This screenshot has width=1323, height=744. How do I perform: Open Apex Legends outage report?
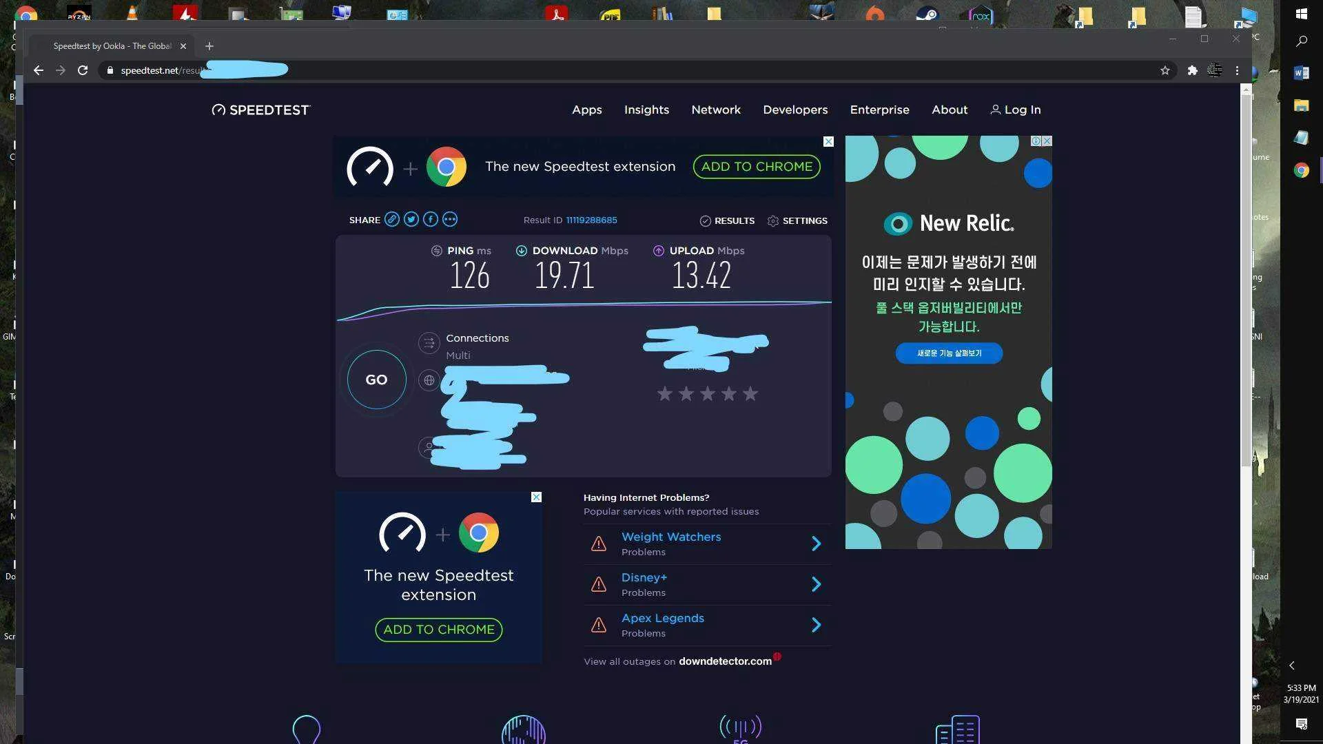(x=663, y=619)
